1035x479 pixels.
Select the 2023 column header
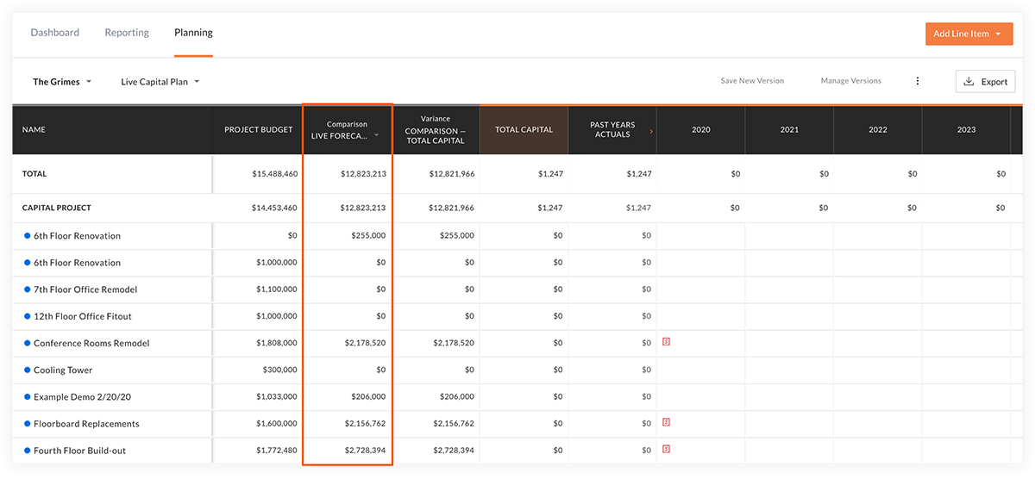click(x=966, y=130)
